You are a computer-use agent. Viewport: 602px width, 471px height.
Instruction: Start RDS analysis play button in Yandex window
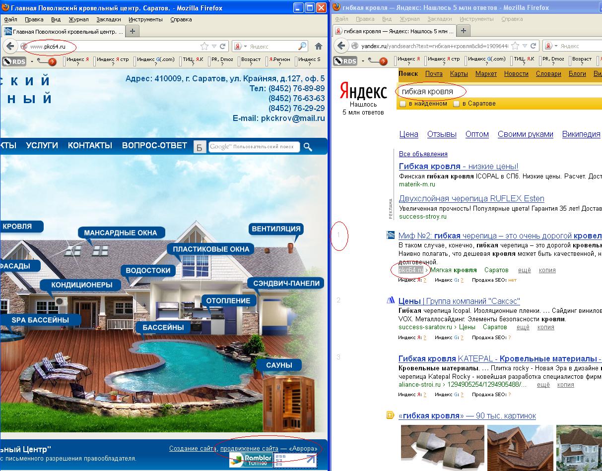[383, 61]
